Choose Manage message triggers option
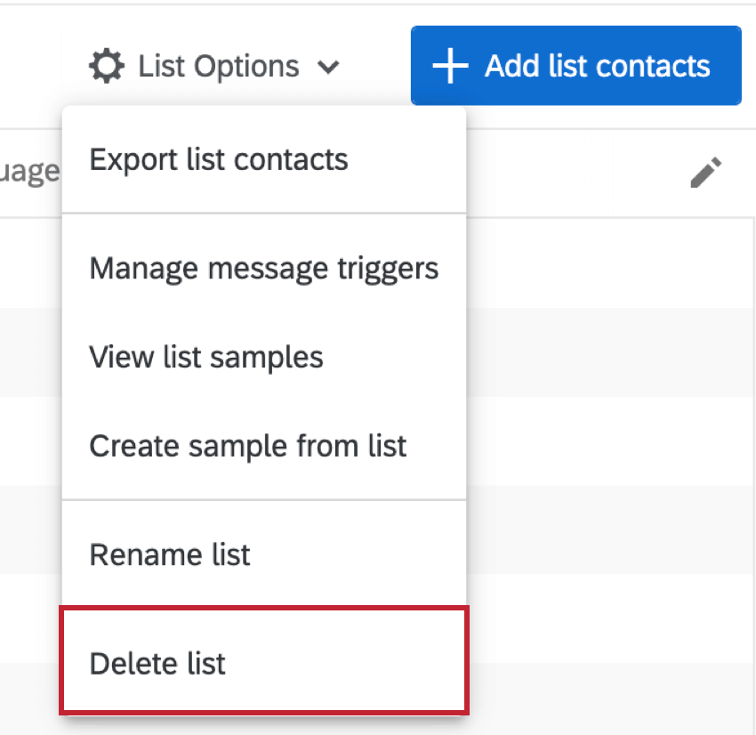756x735 pixels. tap(264, 268)
